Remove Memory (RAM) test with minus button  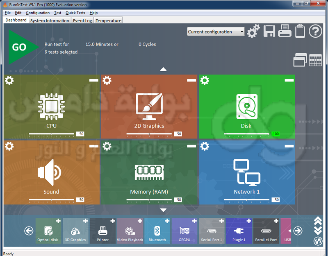[x=191, y=146]
